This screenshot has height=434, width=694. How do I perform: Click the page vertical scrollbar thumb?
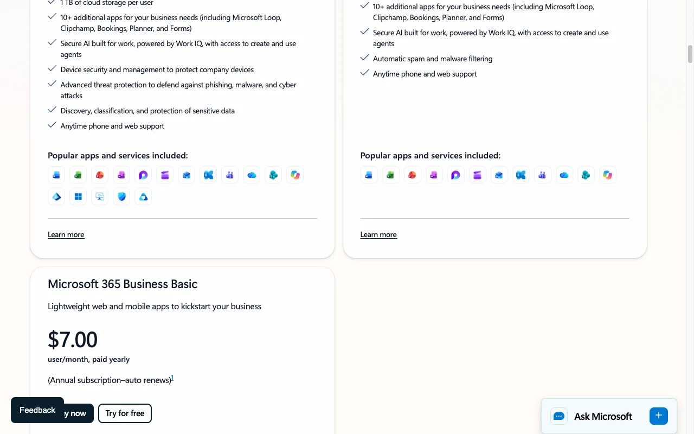(690, 54)
